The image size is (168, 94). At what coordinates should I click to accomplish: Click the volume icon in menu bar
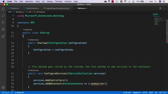147,1
